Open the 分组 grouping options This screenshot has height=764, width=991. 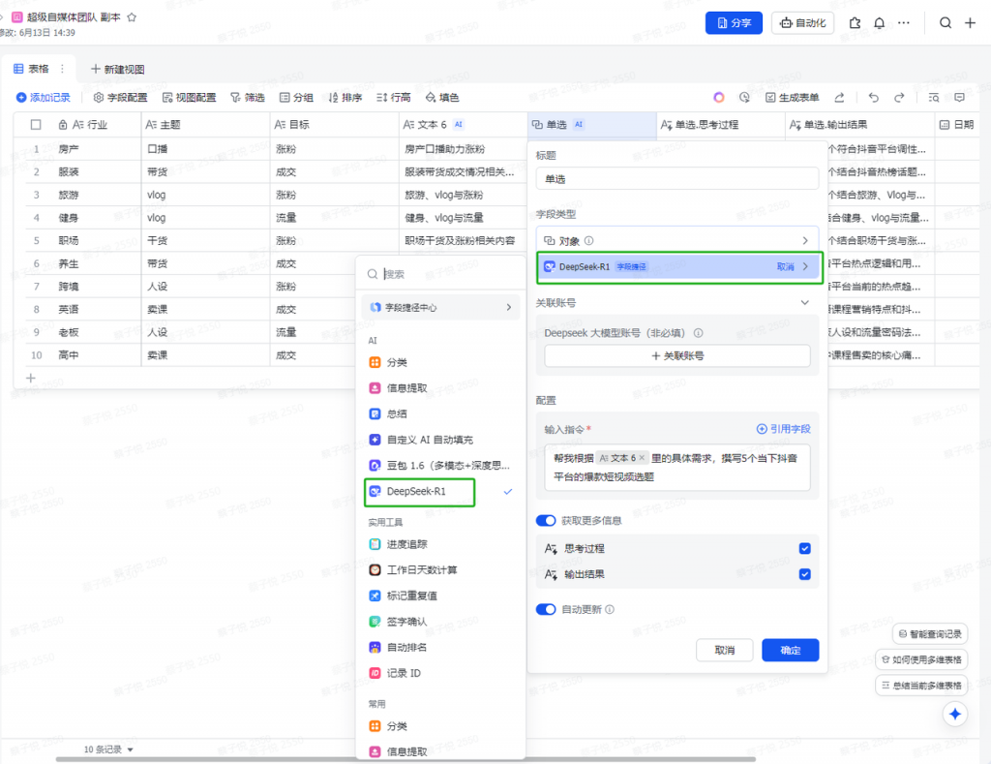[296, 98]
